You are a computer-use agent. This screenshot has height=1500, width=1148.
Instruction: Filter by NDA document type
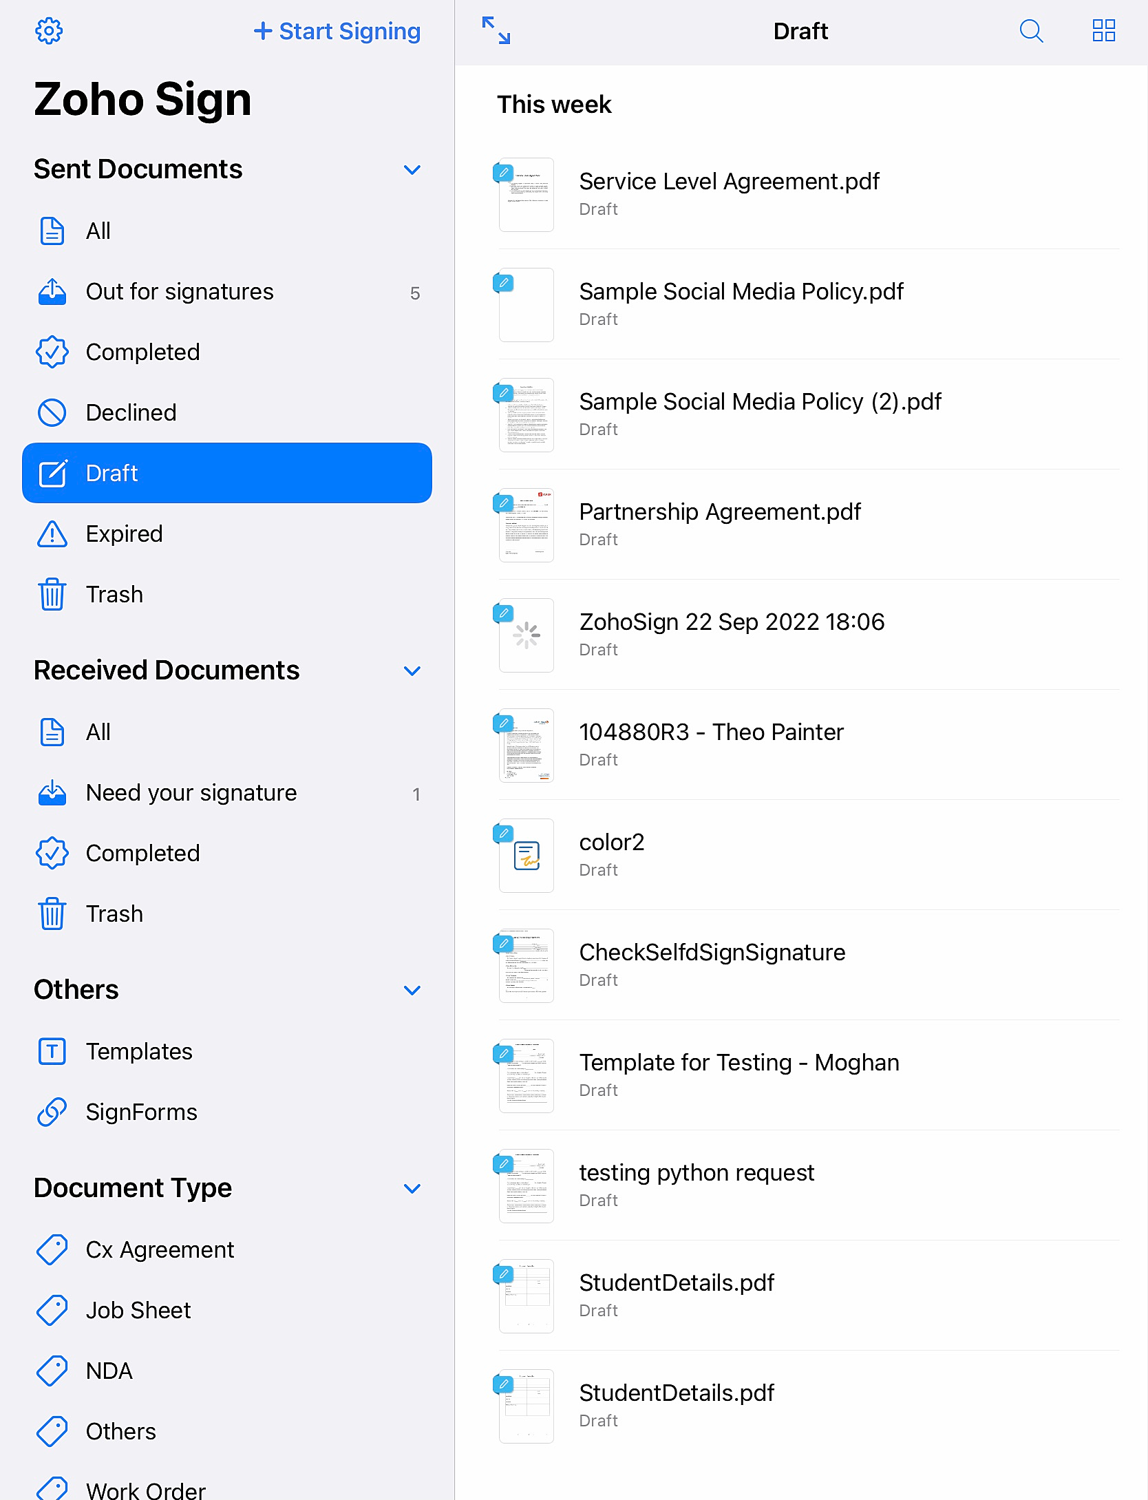(x=227, y=1371)
